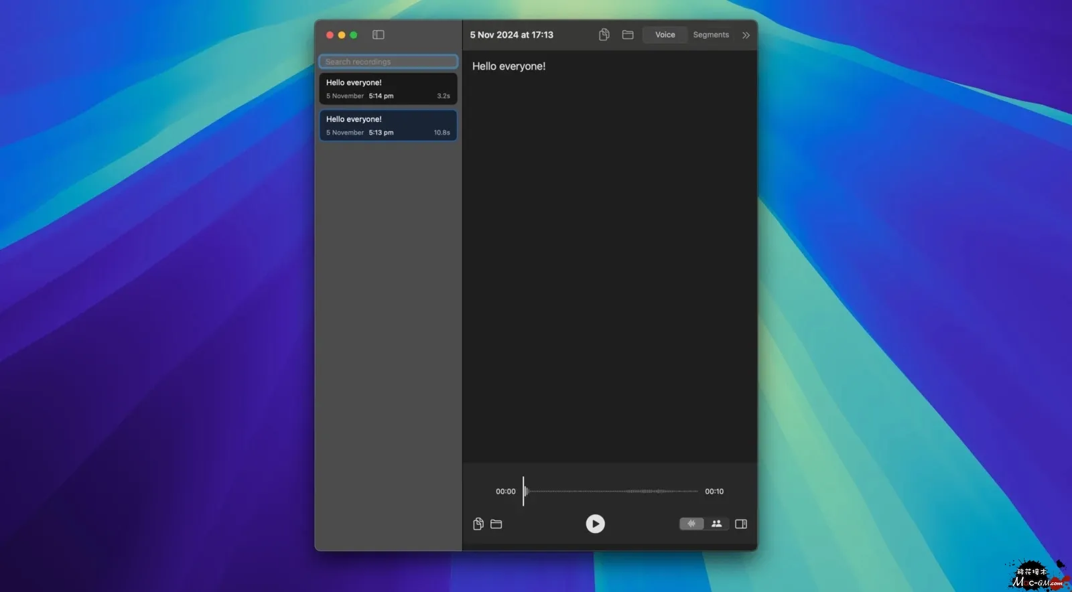Toggle the sidebar with the titlebar icon
Screen dimensions: 1072x592
click(x=379, y=35)
